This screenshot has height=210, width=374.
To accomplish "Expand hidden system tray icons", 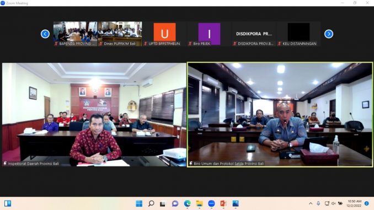I will click(311, 203).
